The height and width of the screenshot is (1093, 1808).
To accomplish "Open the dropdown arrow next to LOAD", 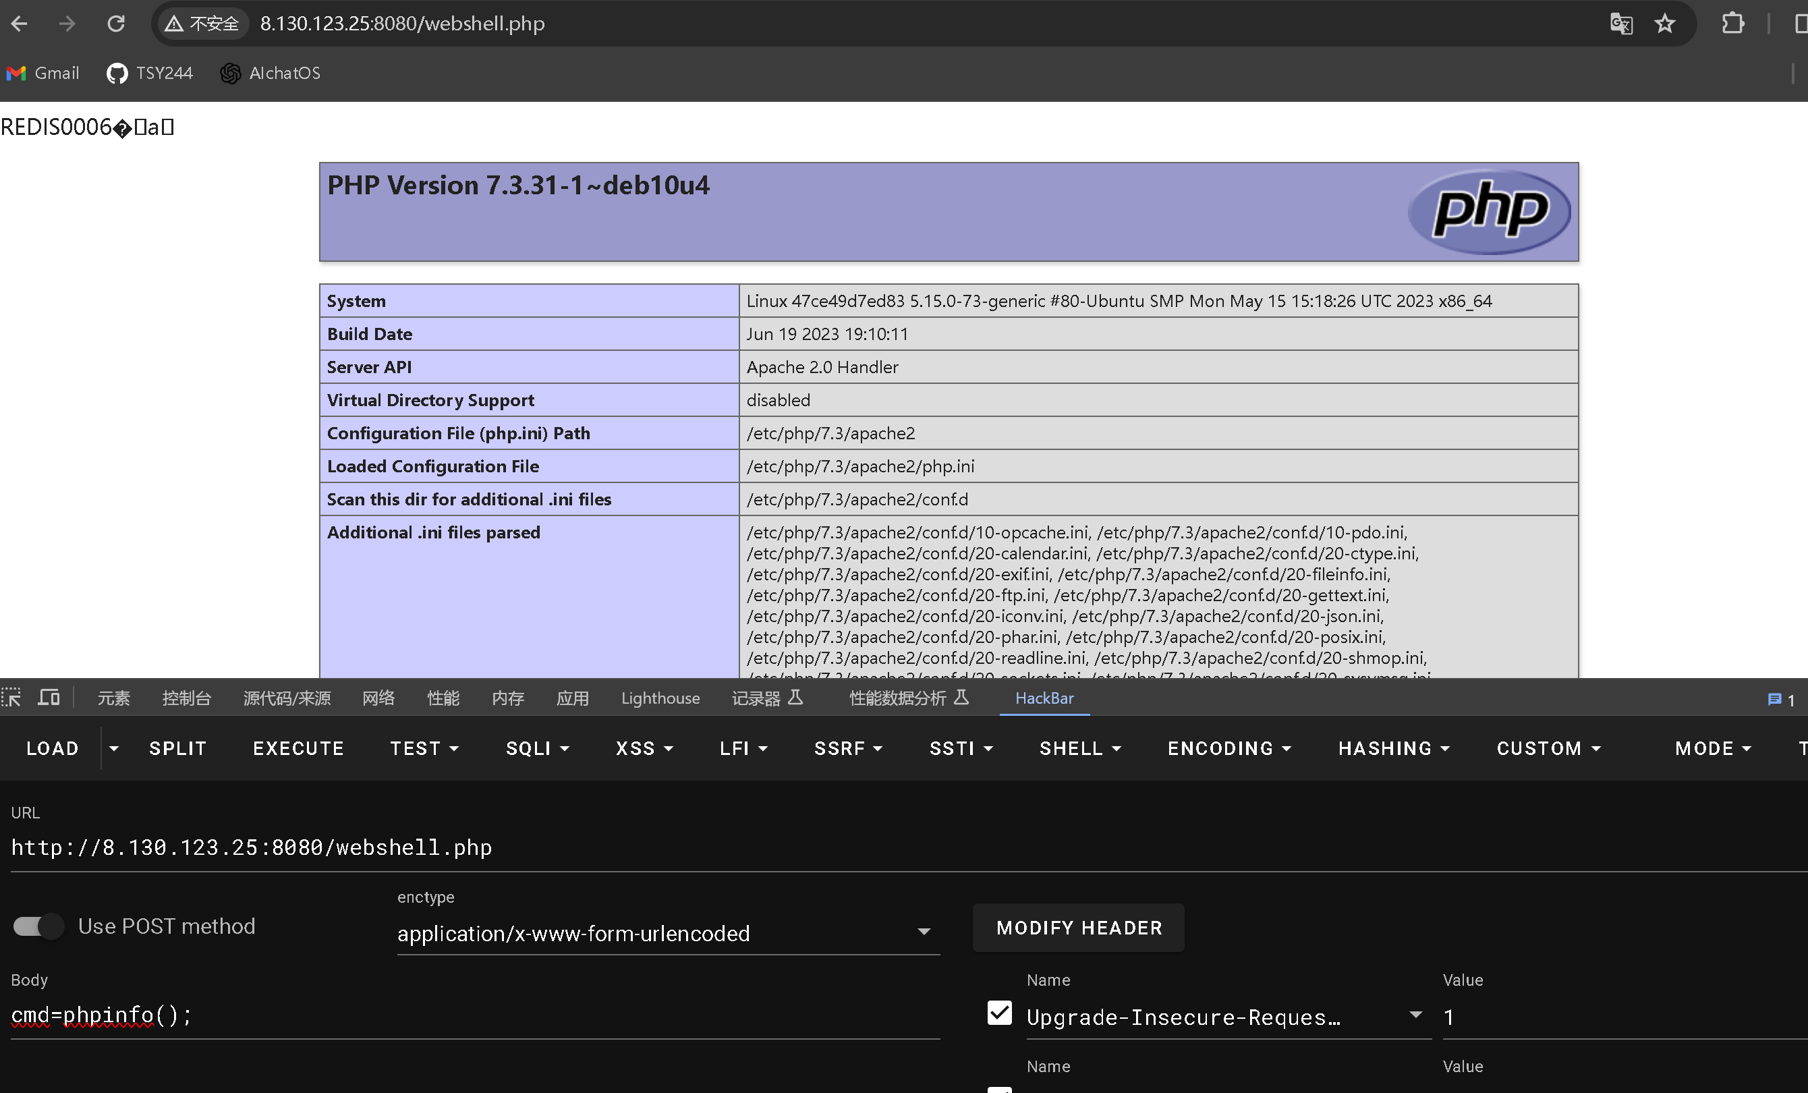I will (x=114, y=748).
